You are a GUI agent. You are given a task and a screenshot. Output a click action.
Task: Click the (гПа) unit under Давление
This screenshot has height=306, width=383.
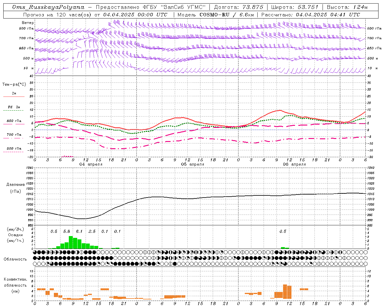[16, 191]
